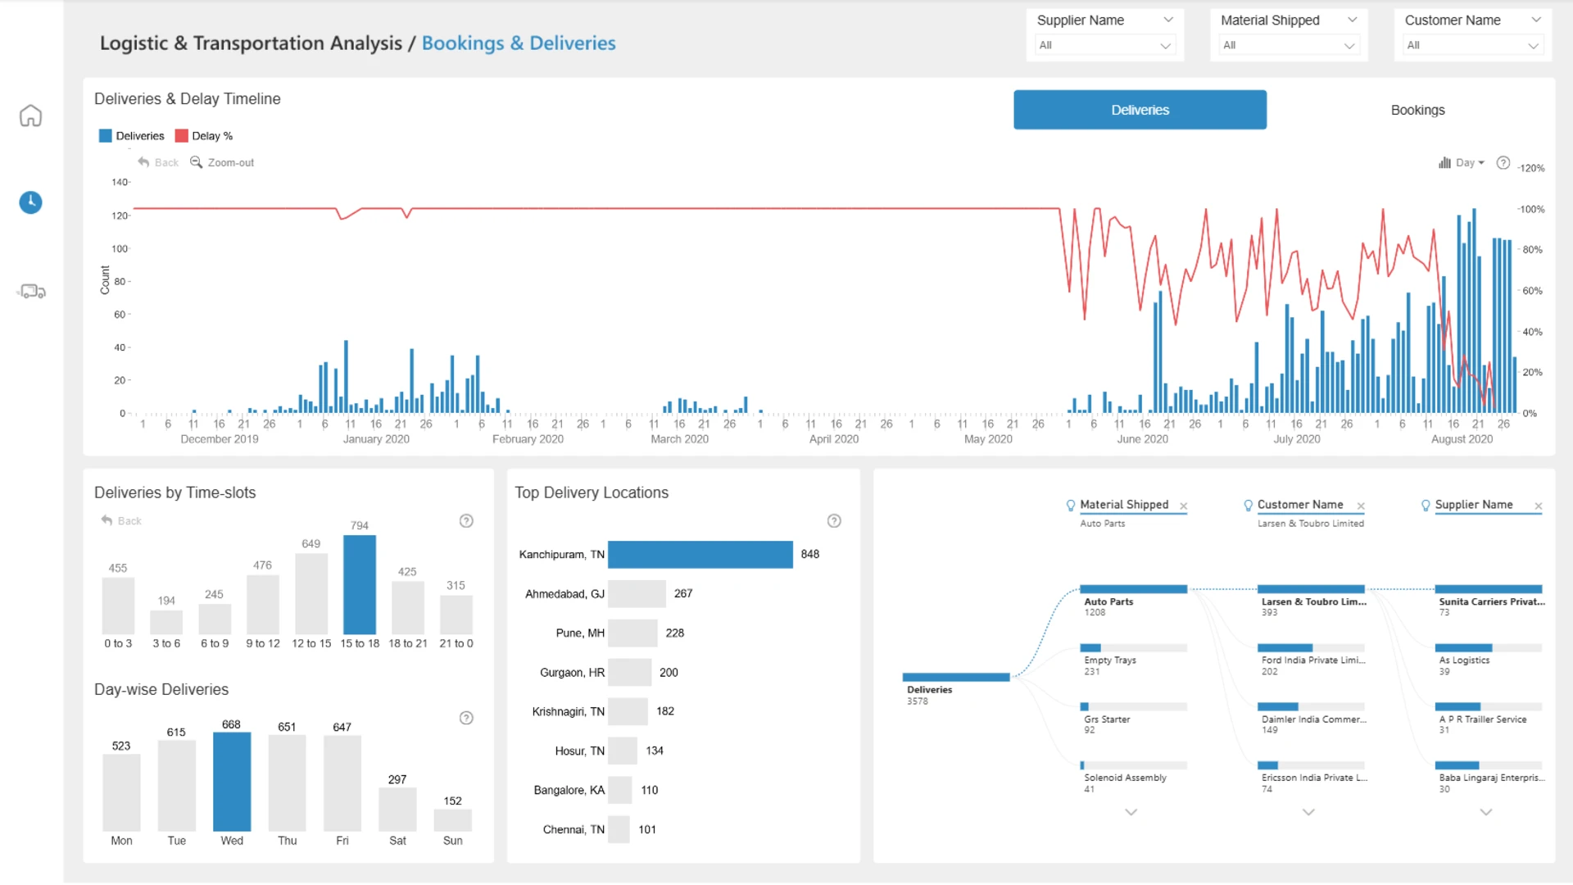Switch to the Deliveries view
The width and height of the screenshot is (1573, 885).
(x=1140, y=110)
